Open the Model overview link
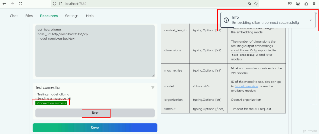The image size is (319, 134). point(246,86)
